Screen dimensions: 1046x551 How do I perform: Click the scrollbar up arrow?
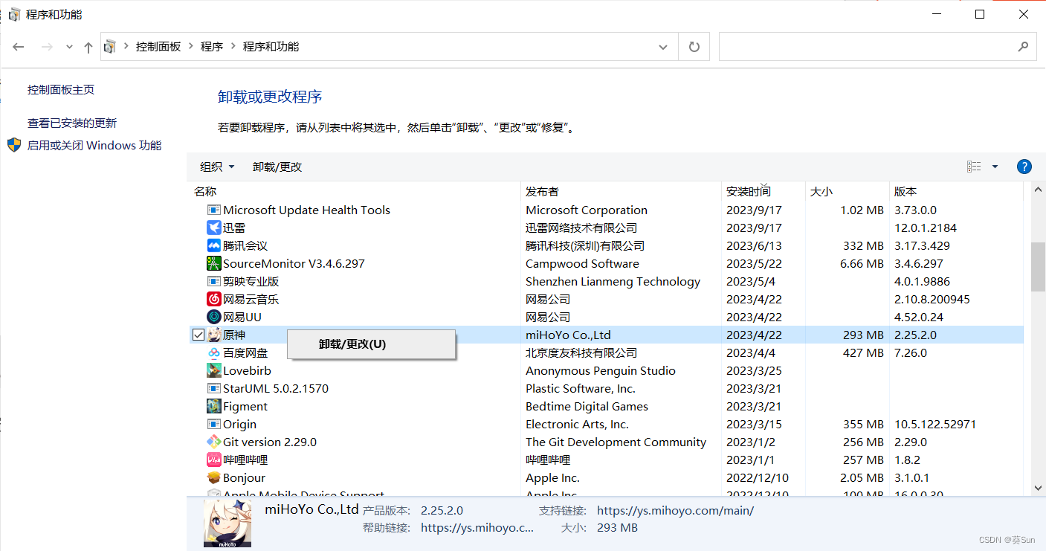[1038, 191]
